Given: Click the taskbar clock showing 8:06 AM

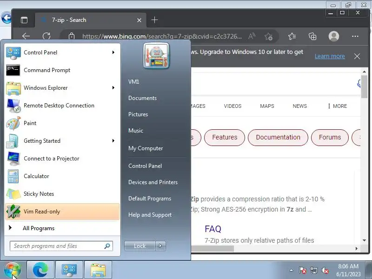Looking at the screenshot, I should [348, 270].
